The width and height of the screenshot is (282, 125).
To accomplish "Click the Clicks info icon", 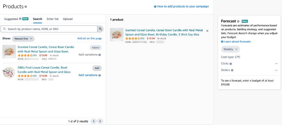I will pos(231,64).
